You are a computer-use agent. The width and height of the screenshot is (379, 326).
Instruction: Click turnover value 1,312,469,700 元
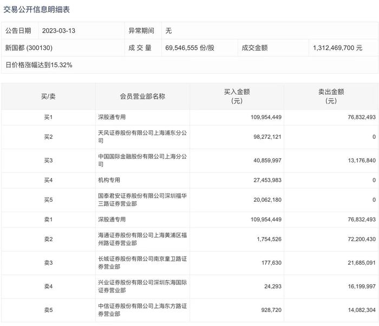point(338,48)
